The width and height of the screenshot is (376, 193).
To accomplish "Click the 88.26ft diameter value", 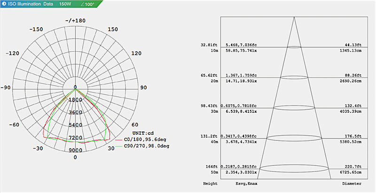I will 353,75.
